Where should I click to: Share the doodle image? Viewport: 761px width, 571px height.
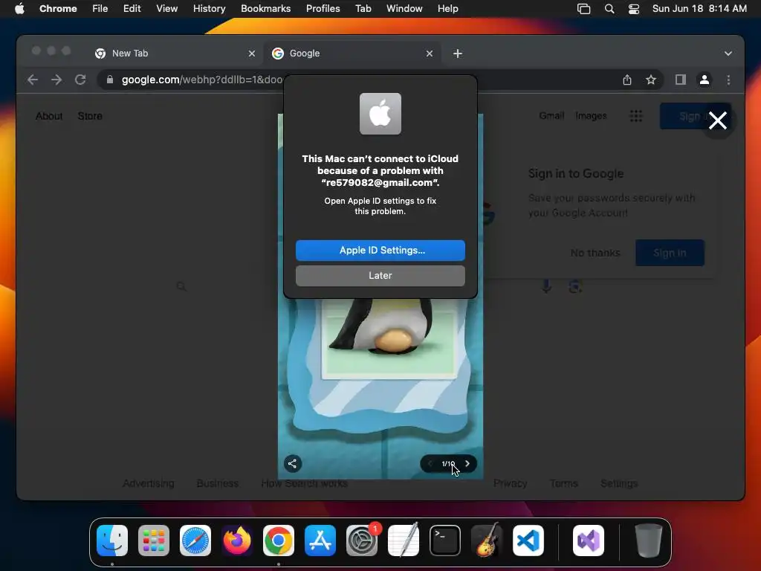click(x=292, y=463)
